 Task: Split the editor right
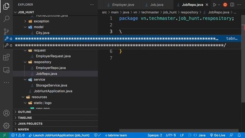pyautogui.click(x=232, y=5)
